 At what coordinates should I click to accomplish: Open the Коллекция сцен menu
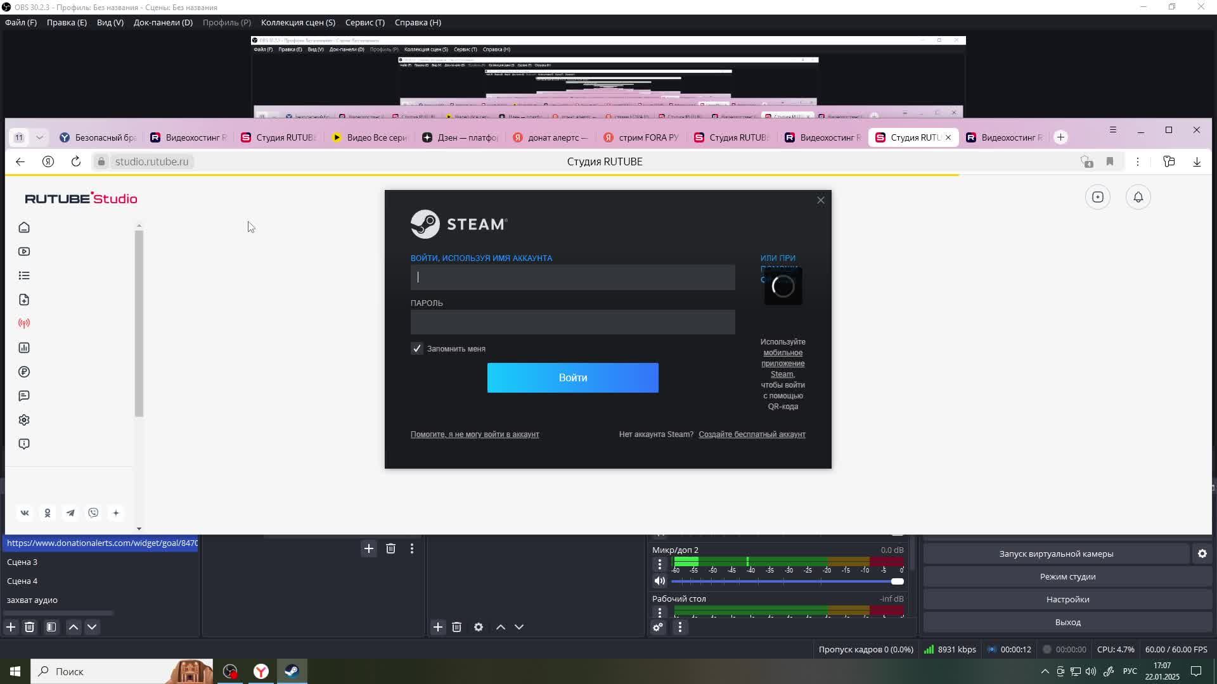pyautogui.click(x=298, y=22)
